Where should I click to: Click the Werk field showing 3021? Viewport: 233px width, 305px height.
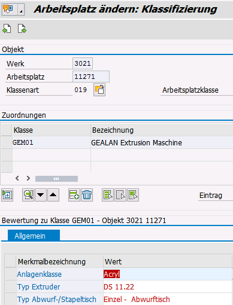83,63
